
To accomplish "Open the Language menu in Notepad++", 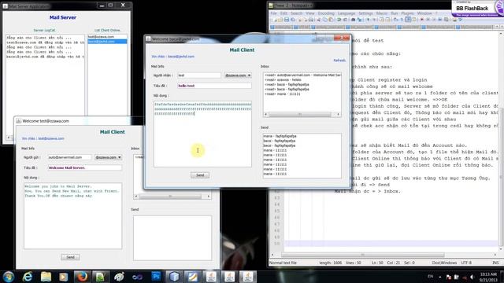I will pyautogui.click(x=346, y=13).
